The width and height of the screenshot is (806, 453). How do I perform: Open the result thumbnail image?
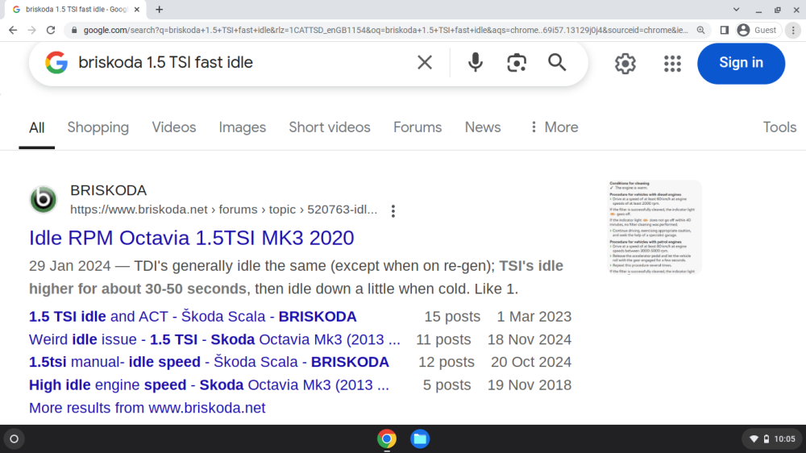(654, 227)
